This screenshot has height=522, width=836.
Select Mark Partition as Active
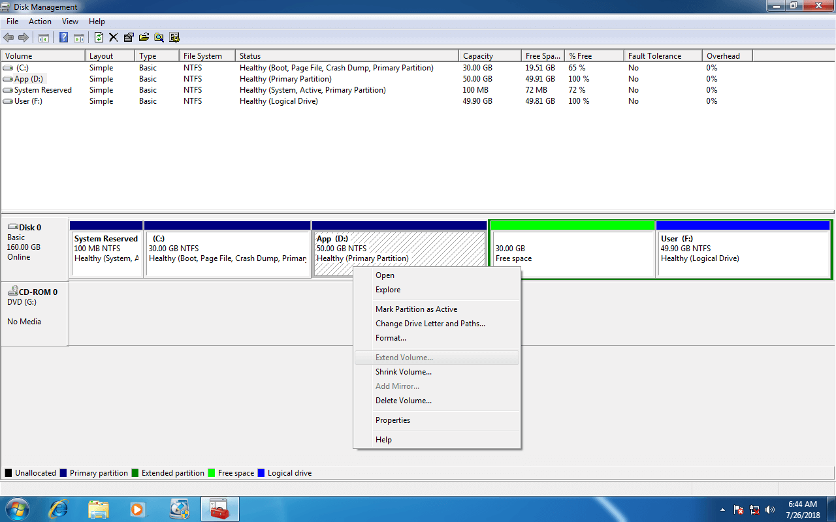point(436,309)
